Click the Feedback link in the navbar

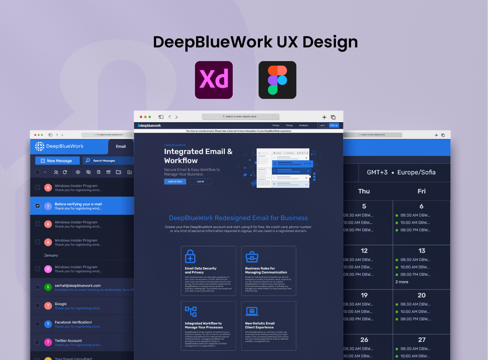303,125
